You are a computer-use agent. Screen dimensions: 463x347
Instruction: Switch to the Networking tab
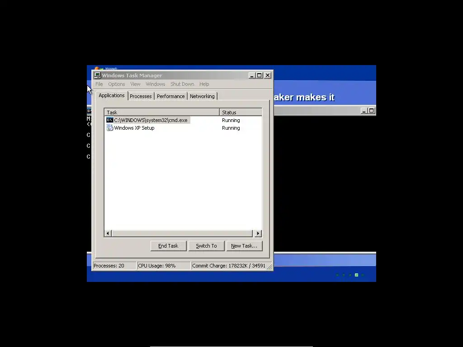point(202,96)
